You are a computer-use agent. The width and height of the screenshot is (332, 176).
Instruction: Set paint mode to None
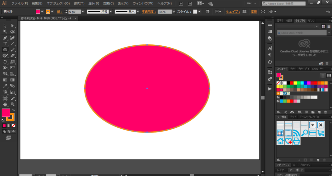point(14,125)
